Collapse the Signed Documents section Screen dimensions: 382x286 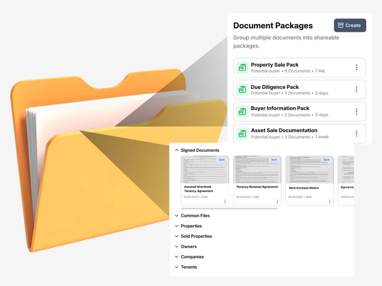[177, 150]
